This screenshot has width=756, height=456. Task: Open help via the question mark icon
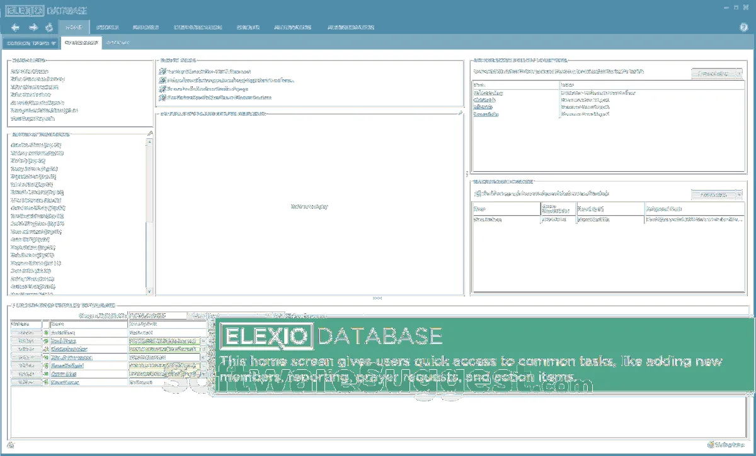(743, 28)
